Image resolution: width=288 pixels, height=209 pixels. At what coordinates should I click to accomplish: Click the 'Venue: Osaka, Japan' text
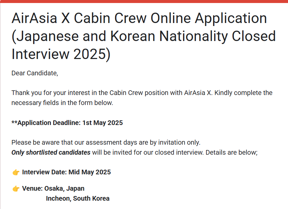click(x=53, y=188)
